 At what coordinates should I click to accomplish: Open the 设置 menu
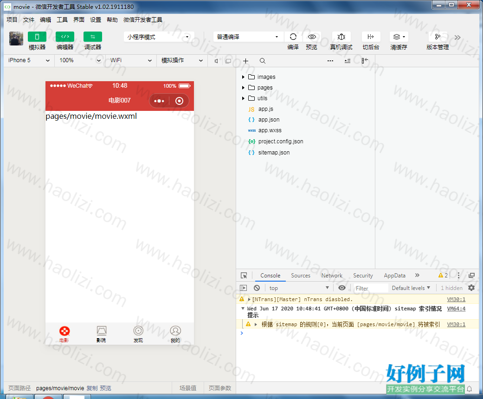(x=96, y=20)
